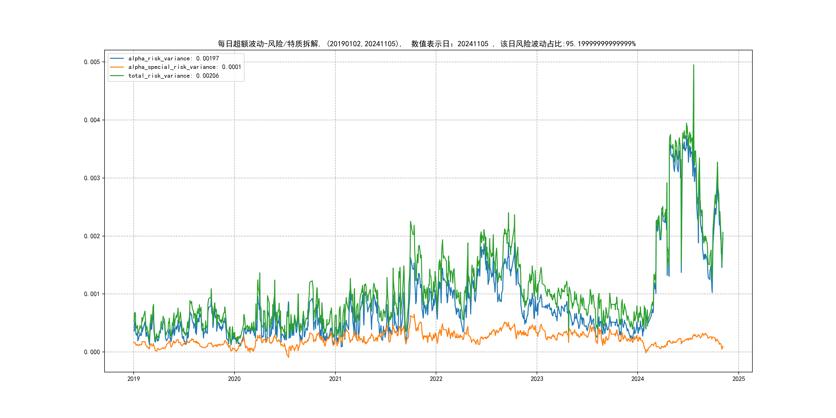
Task: Click the 0.004 y-axis tick label
Action: tap(92, 120)
